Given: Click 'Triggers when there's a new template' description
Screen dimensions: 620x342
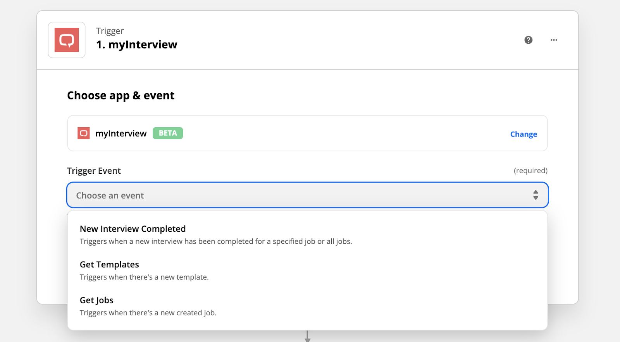Looking at the screenshot, I should pyautogui.click(x=144, y=277).
